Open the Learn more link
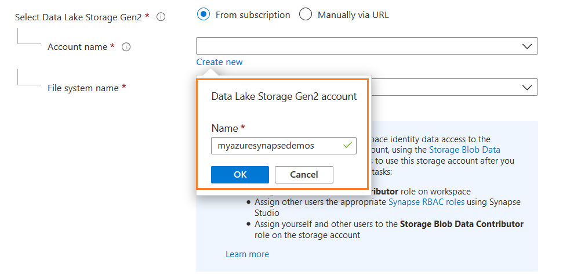Image resolution: width=563 pixels, height=274 pixels. click(x=248, y=254)
